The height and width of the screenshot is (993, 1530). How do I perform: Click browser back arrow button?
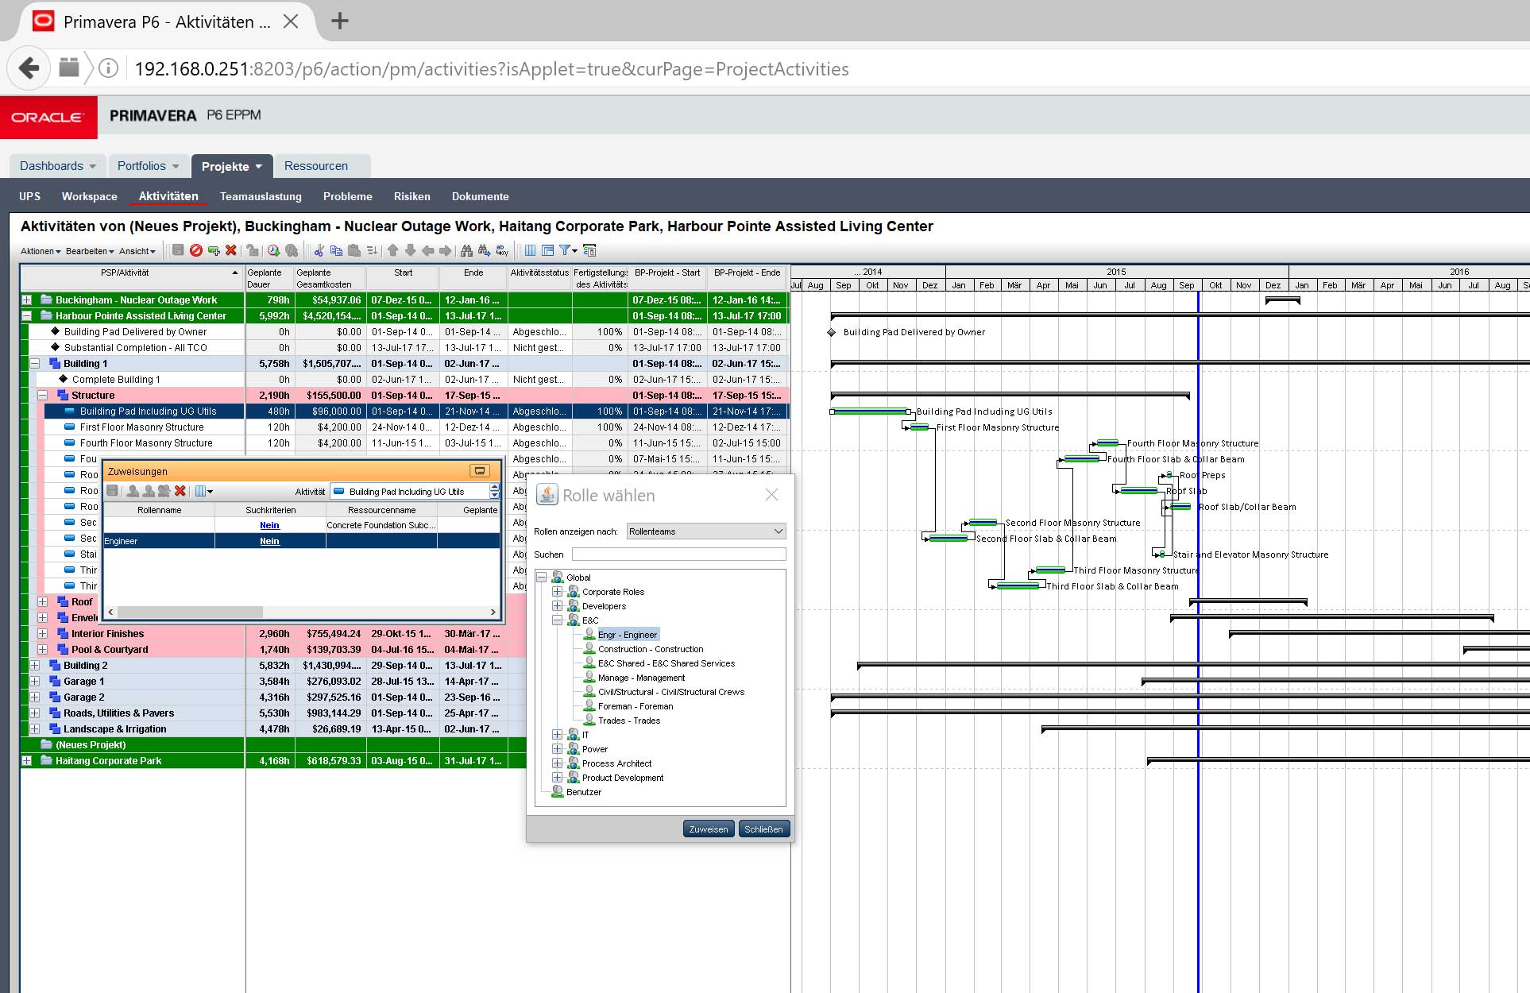(29, 68)
